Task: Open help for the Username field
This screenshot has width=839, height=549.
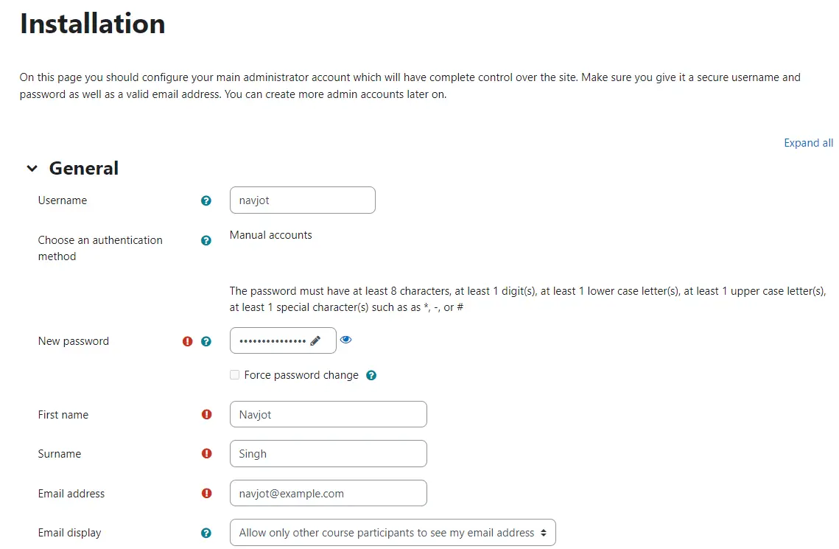Action: 206,200
